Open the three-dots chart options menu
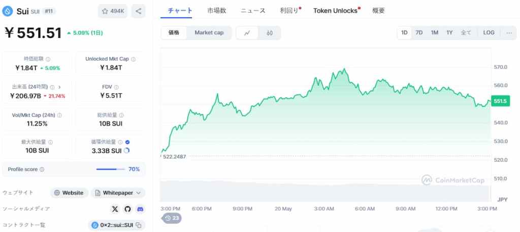This screenshot has width=520, height=232. click(509, 33)
